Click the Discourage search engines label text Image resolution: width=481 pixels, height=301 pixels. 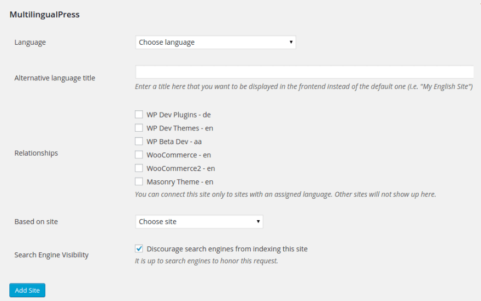tap(227, 249)
